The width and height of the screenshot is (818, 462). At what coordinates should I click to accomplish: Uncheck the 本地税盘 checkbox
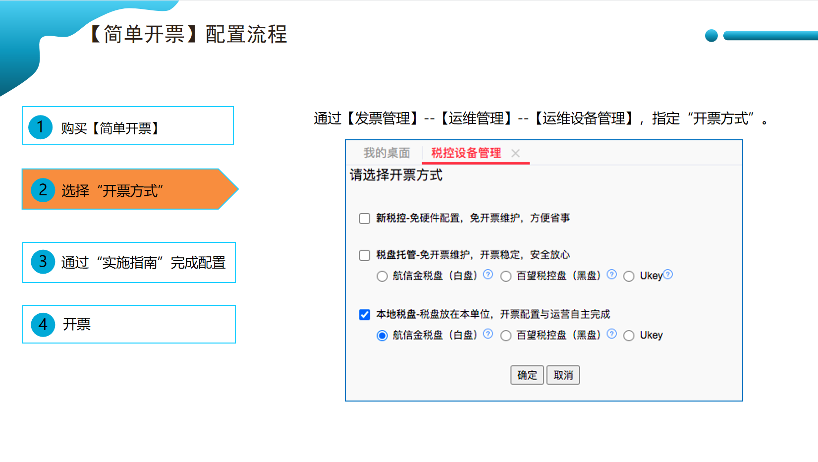click(365, 315)
